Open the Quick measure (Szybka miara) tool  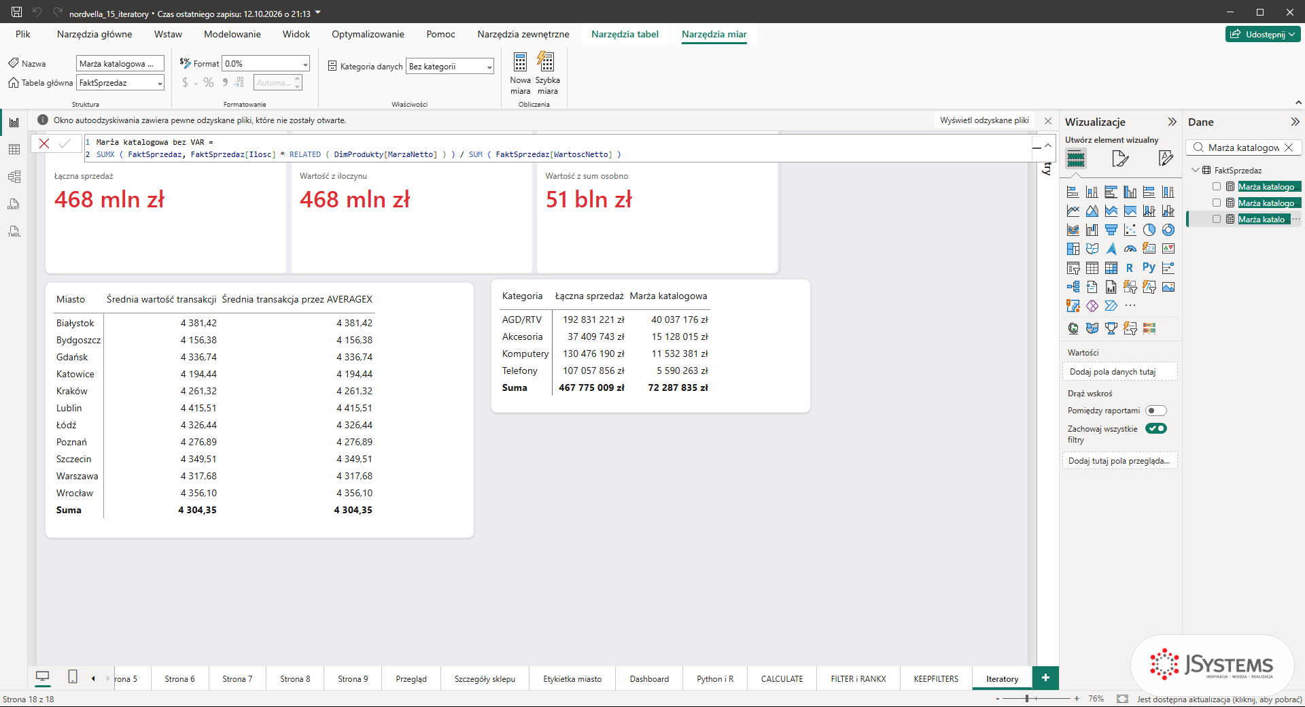pos(547,74)
